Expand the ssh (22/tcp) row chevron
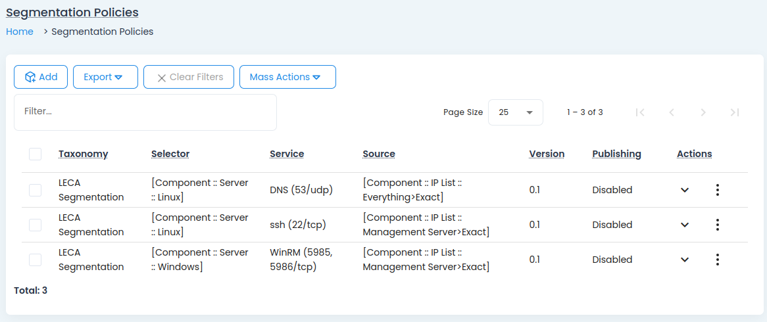 point(685,225)
